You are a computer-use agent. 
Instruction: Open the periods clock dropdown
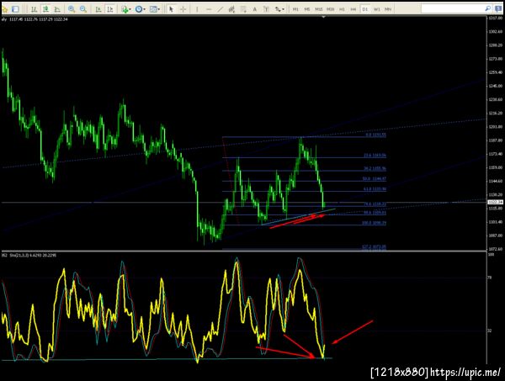(x=140, y=9)
